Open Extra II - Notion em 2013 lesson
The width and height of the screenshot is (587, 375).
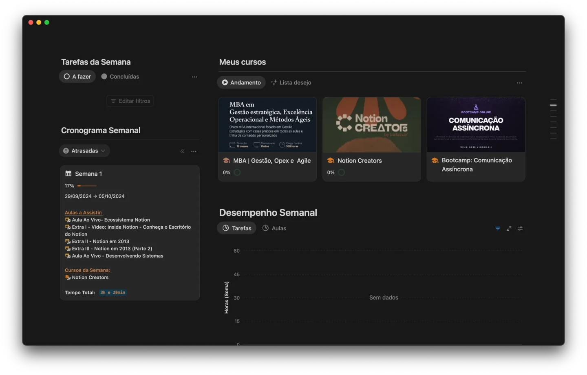click(101, 242)
